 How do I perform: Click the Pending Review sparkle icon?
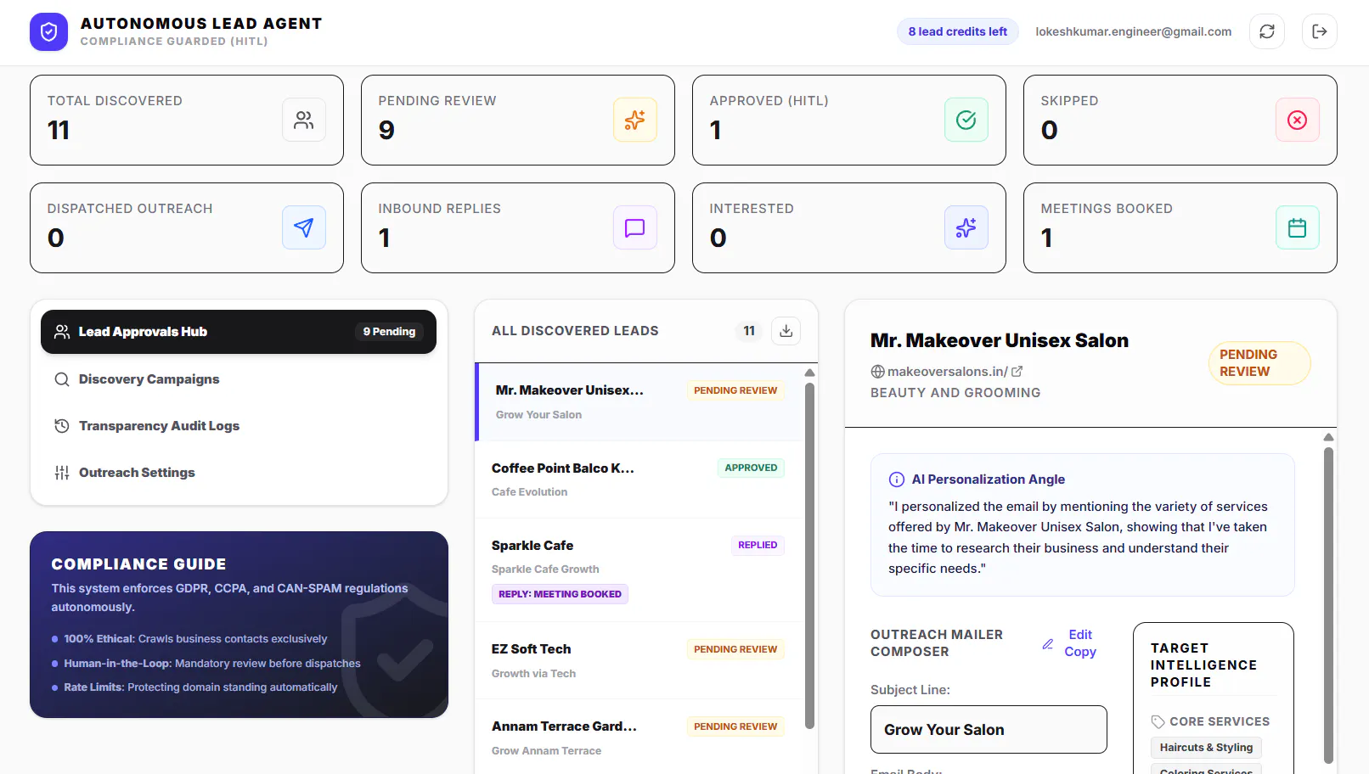(634, 120)
